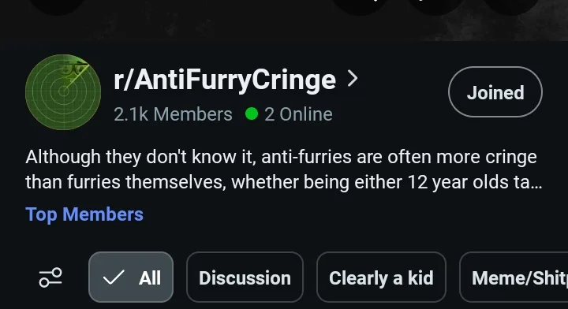Click the checkmark icon inside All chip
The height and width of the screenshot is (309, 568).
(x=114, y=277)
